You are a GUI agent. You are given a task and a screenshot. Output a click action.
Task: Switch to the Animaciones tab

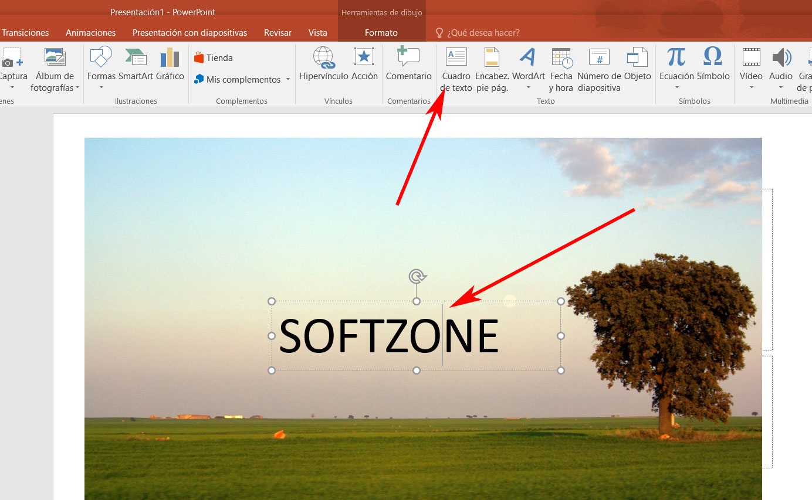pos(90,33)
